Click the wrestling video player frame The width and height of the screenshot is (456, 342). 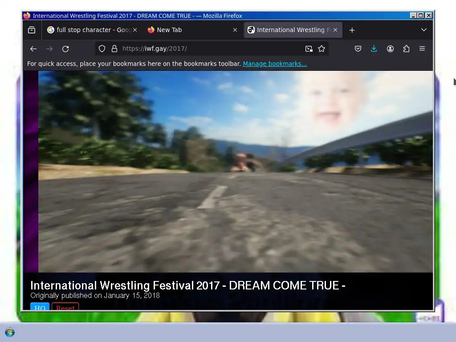point(235,171)
